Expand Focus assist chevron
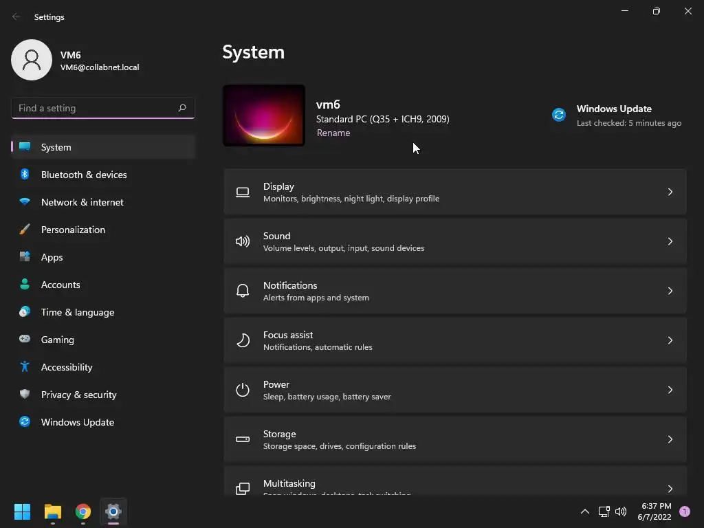Screen dimensions: 704x528 670,340
